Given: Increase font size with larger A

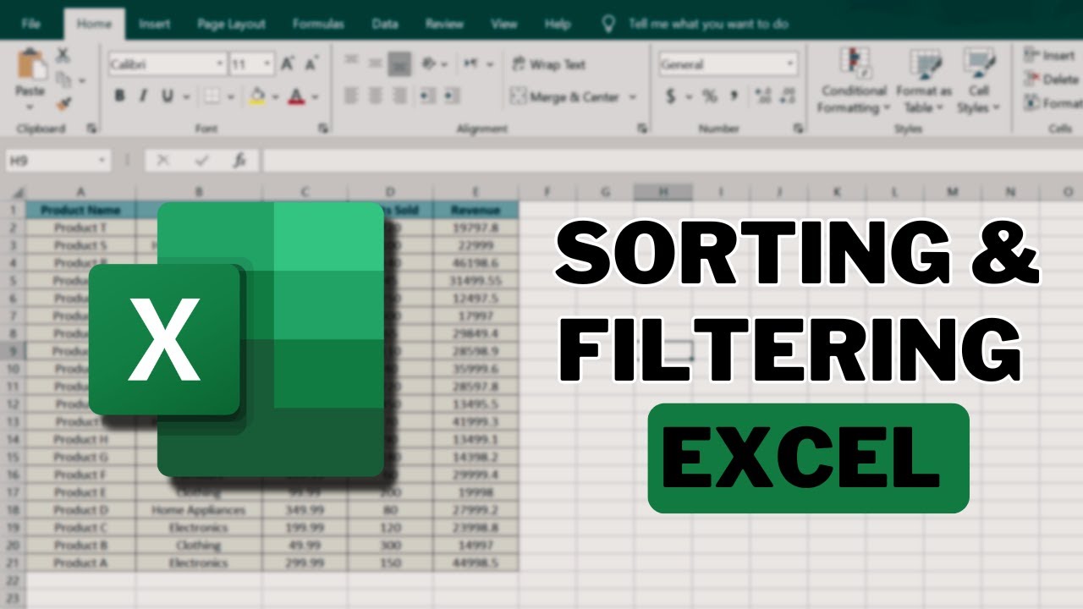Looking at the screenshot, I should click(x=288, y=63).
